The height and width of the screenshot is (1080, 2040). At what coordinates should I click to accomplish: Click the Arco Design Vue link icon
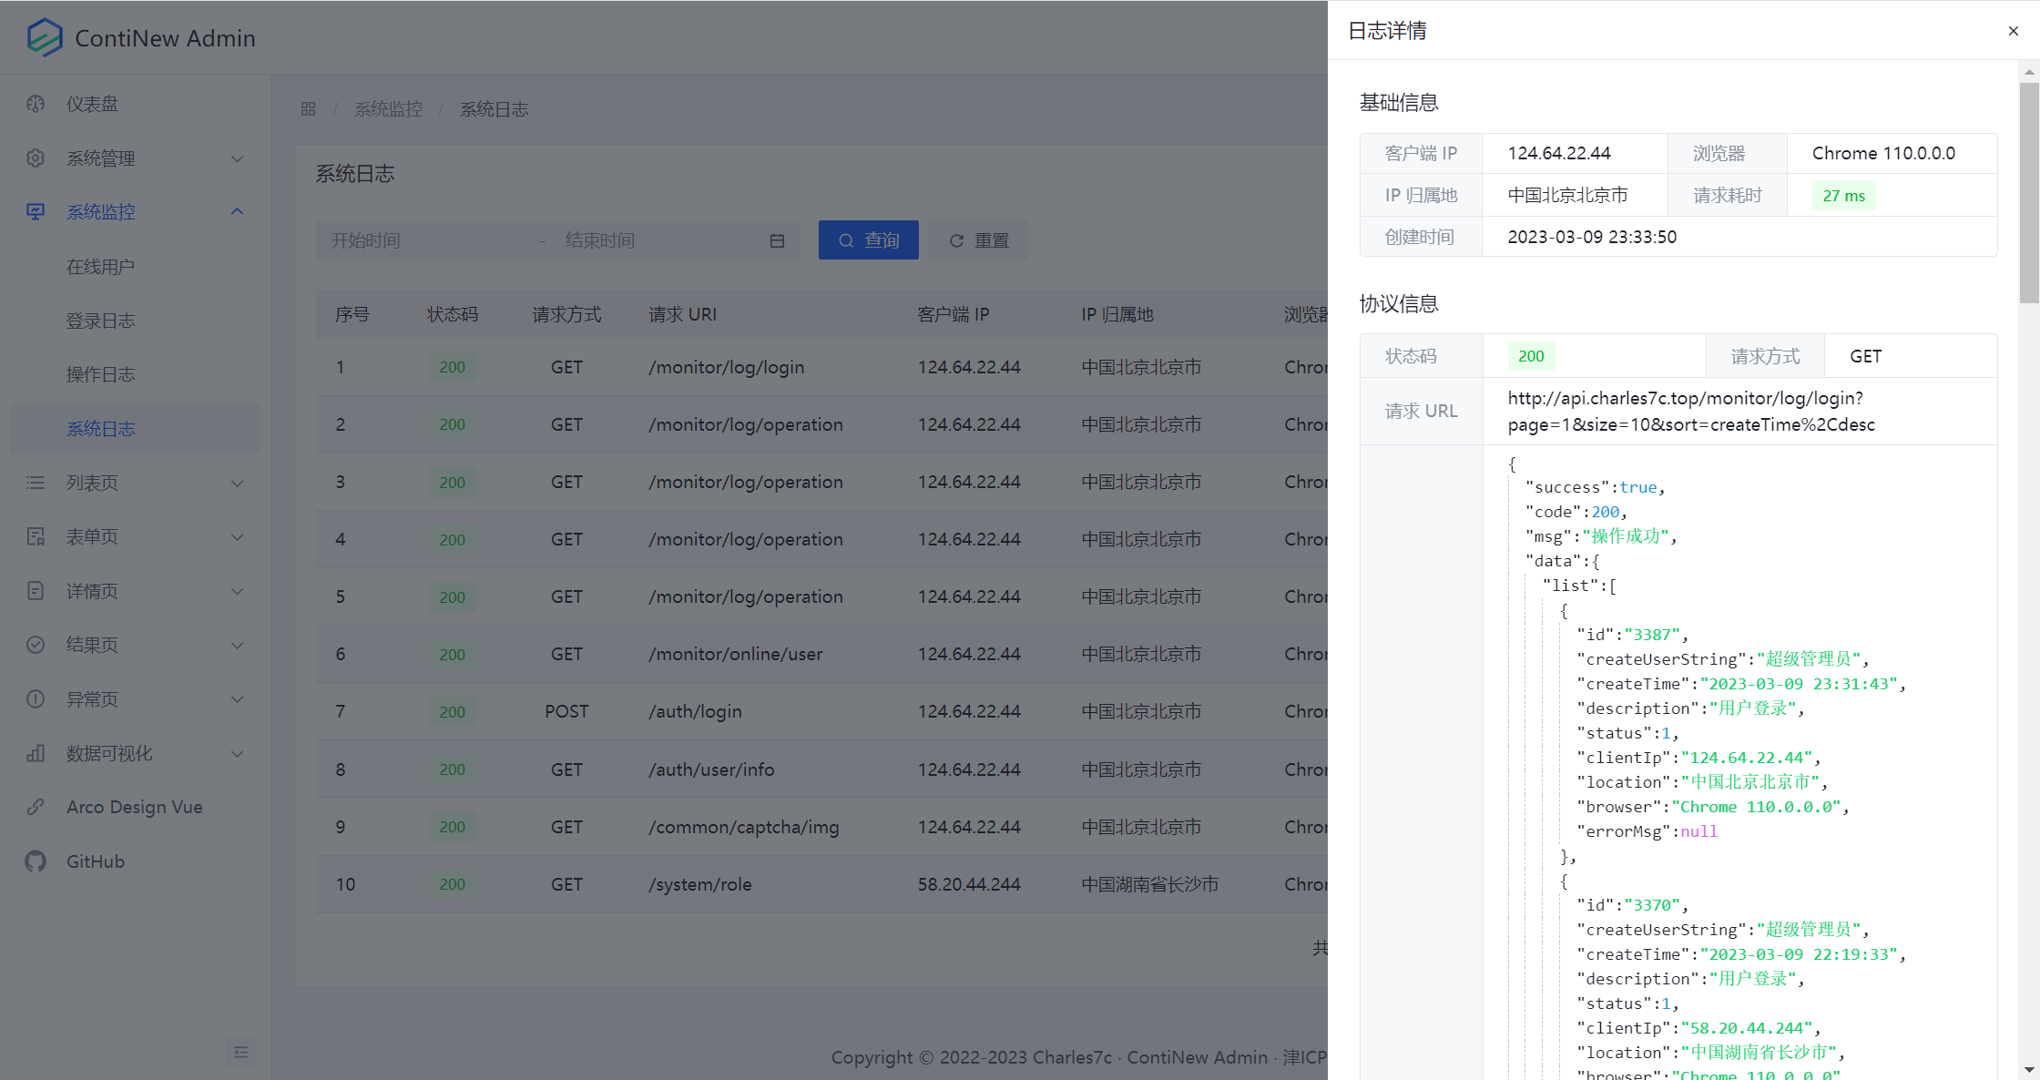click(36, 807)
